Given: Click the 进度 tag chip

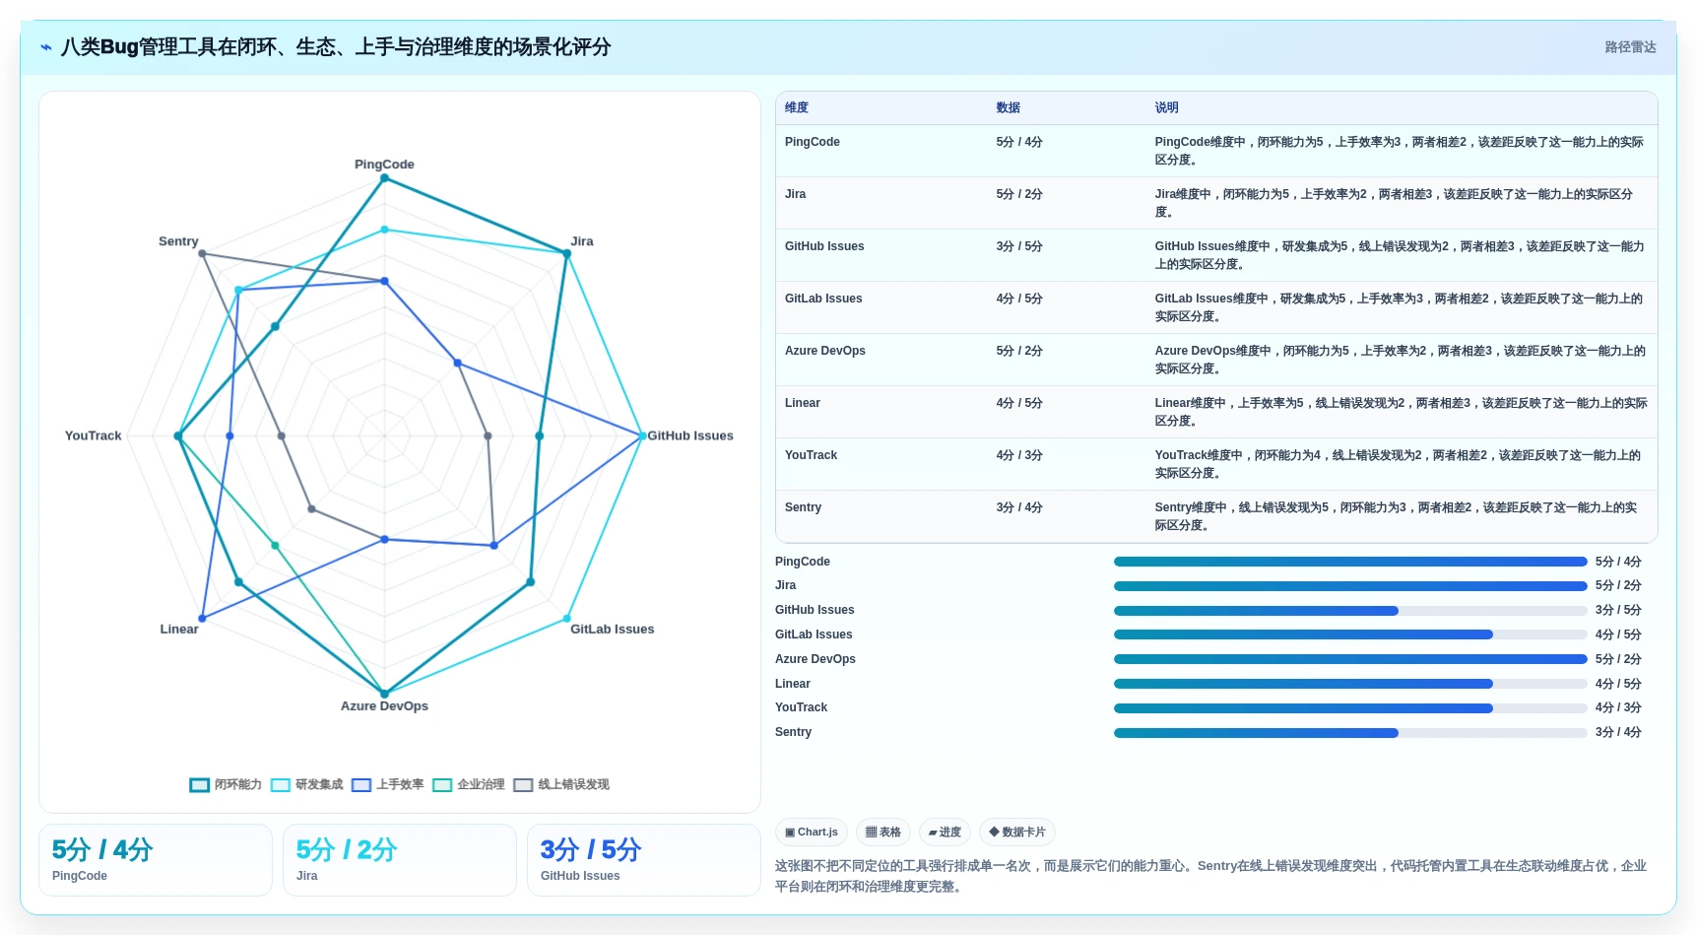Looking at the screenshot, I should [x=945, y=833].
